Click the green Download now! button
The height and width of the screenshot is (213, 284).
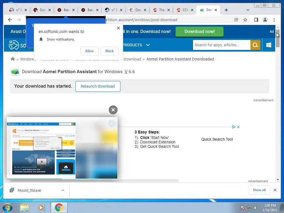coord(199,32)
